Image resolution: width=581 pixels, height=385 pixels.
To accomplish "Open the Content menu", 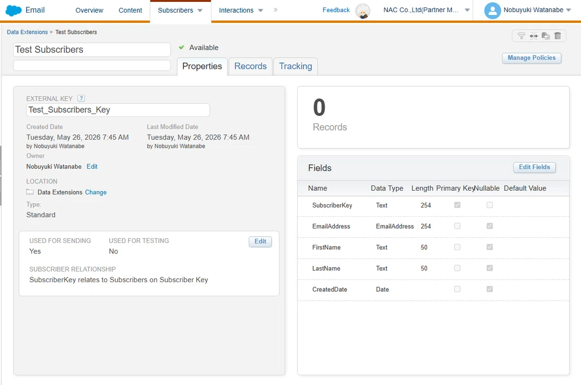I will [x=130, y=10].
